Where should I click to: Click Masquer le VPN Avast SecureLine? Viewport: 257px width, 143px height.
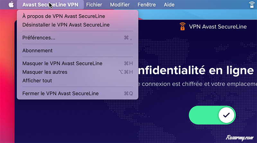[x=62, y=63]
